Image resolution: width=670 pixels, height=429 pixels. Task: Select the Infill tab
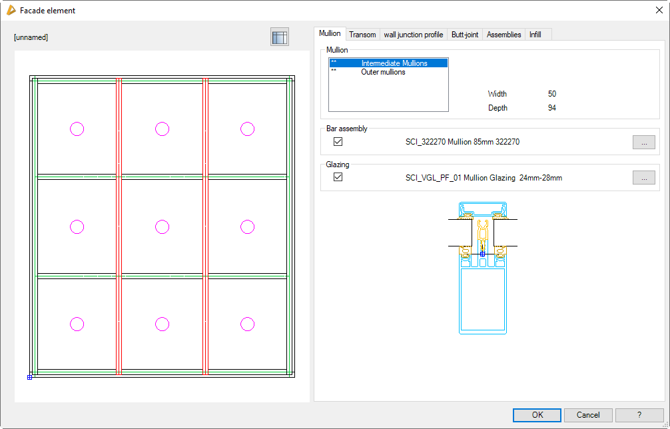pyautogui.click(x=535, y=35)
